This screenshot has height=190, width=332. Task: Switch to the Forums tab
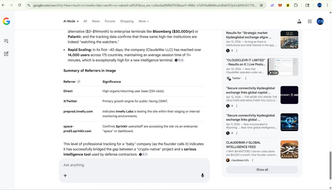tap(110, 21)
